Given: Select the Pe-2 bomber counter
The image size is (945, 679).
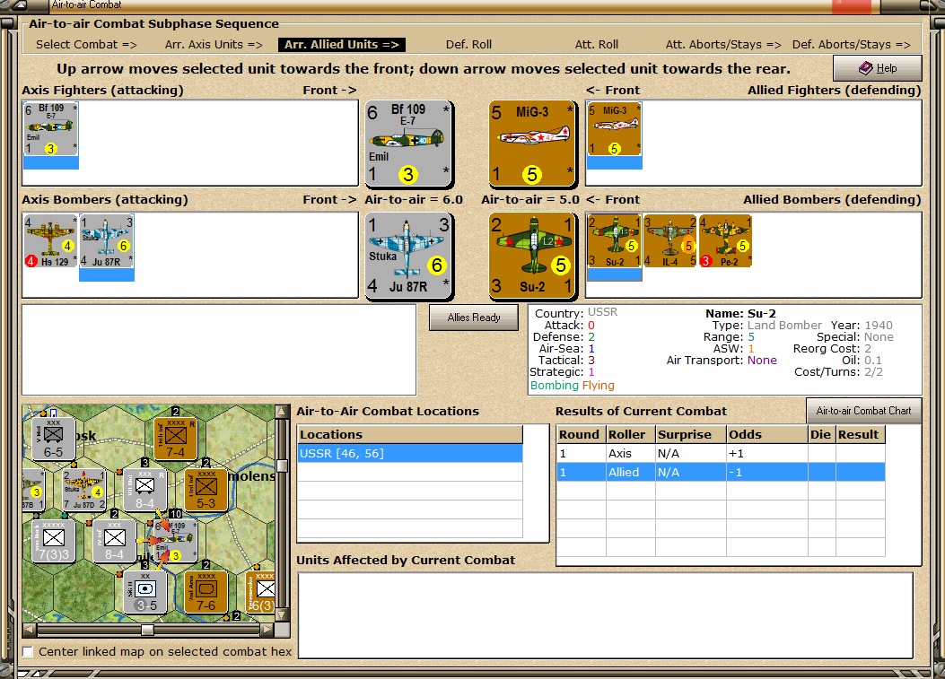Looking at the screenshot, I should click(x=725, y=241).
